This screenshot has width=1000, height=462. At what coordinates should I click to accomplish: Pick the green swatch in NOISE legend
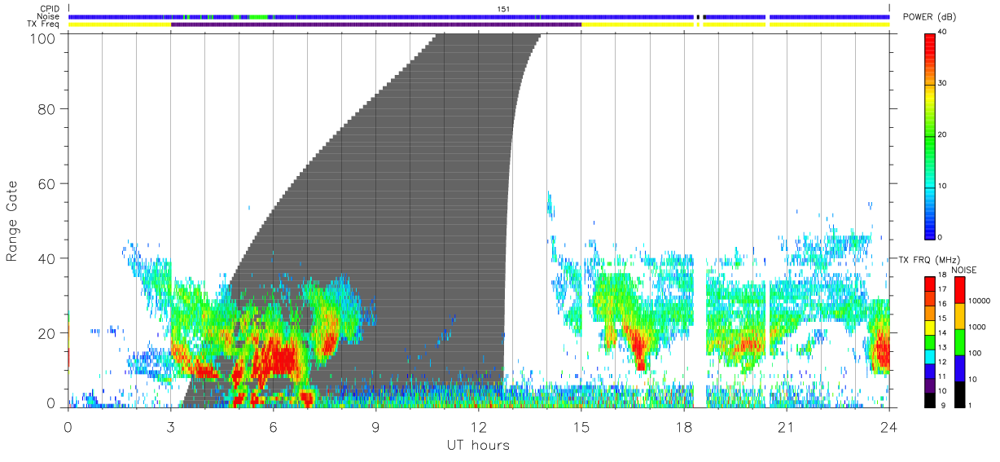960,342
